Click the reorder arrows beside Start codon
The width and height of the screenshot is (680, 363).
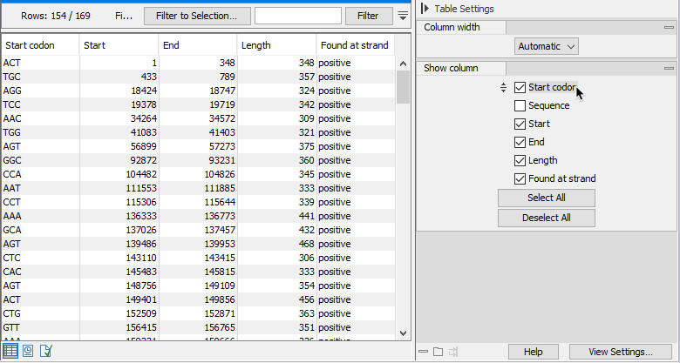[x=503, y=87]
